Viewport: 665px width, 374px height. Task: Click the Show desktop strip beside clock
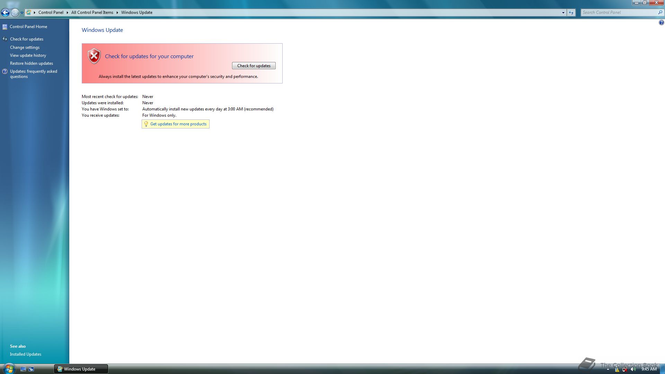[663, 369]
